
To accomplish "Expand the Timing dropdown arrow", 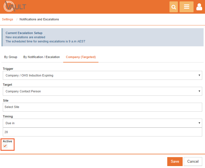I will tap(199, 123).
